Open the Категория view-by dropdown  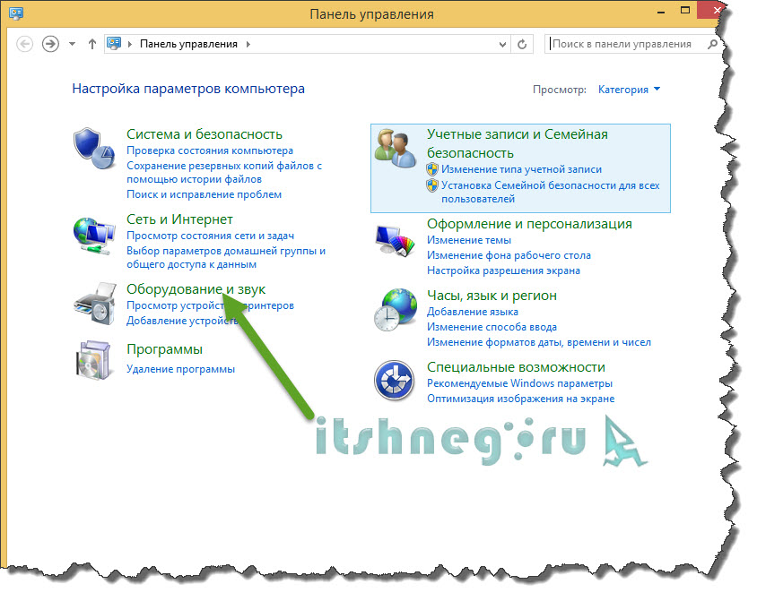point(629,90)
